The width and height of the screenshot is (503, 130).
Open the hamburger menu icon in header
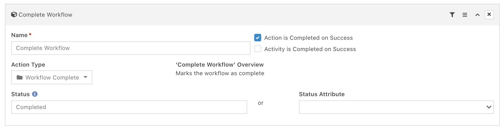465,15
